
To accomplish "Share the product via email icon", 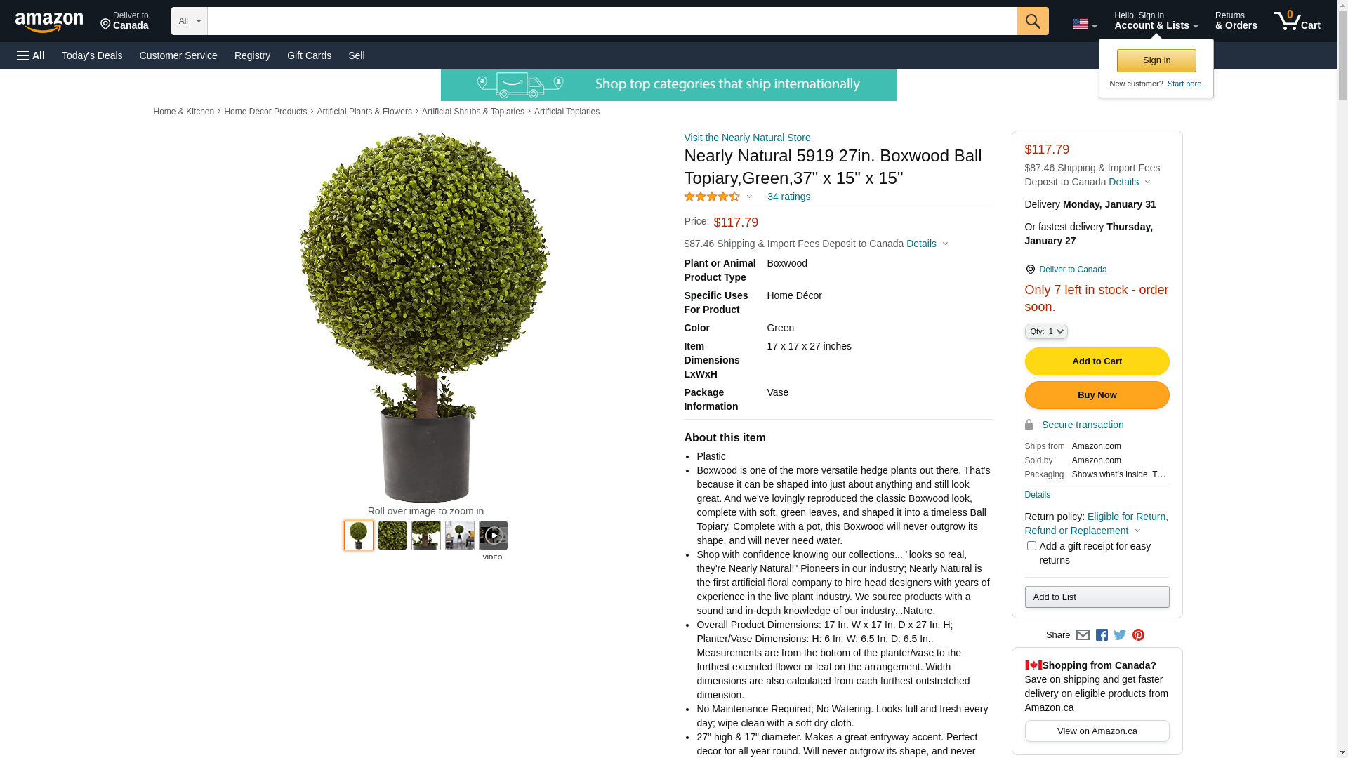I will tap(1083, 635).
